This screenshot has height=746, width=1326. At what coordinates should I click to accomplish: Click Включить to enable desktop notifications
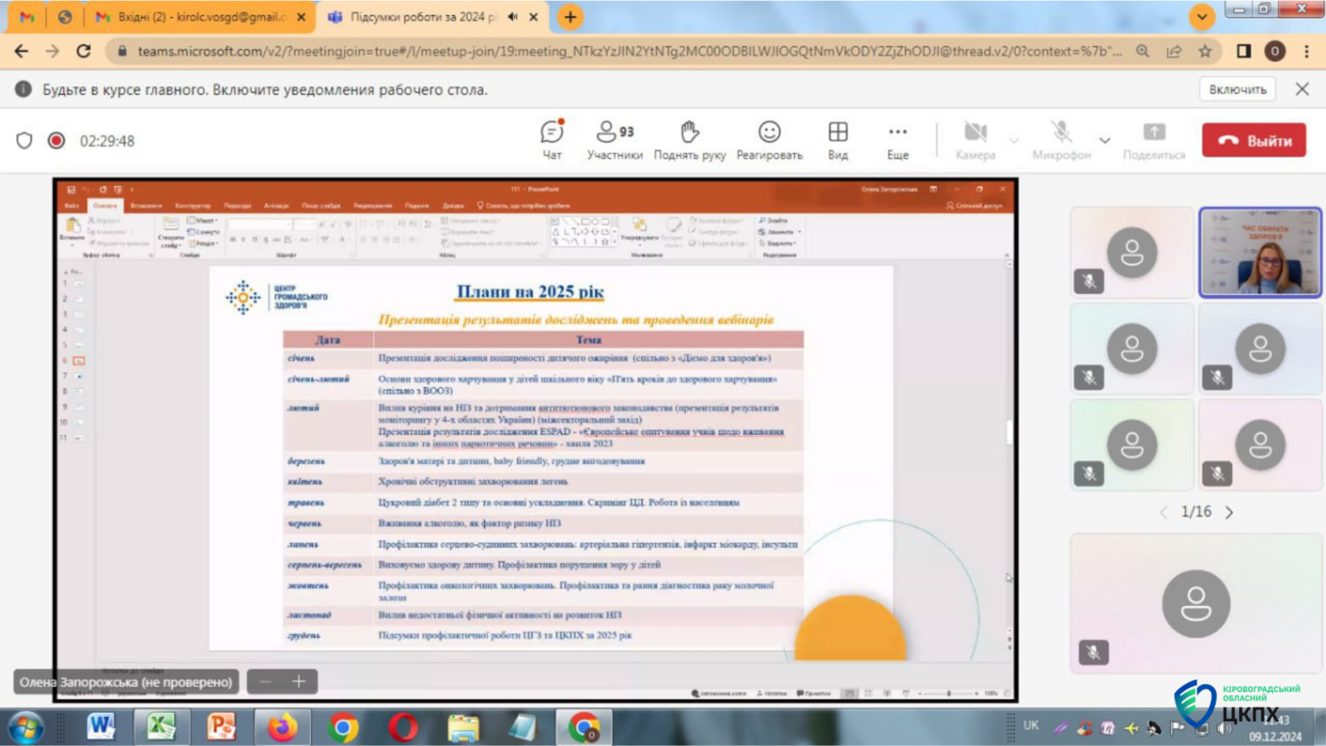coord(1237,90)
